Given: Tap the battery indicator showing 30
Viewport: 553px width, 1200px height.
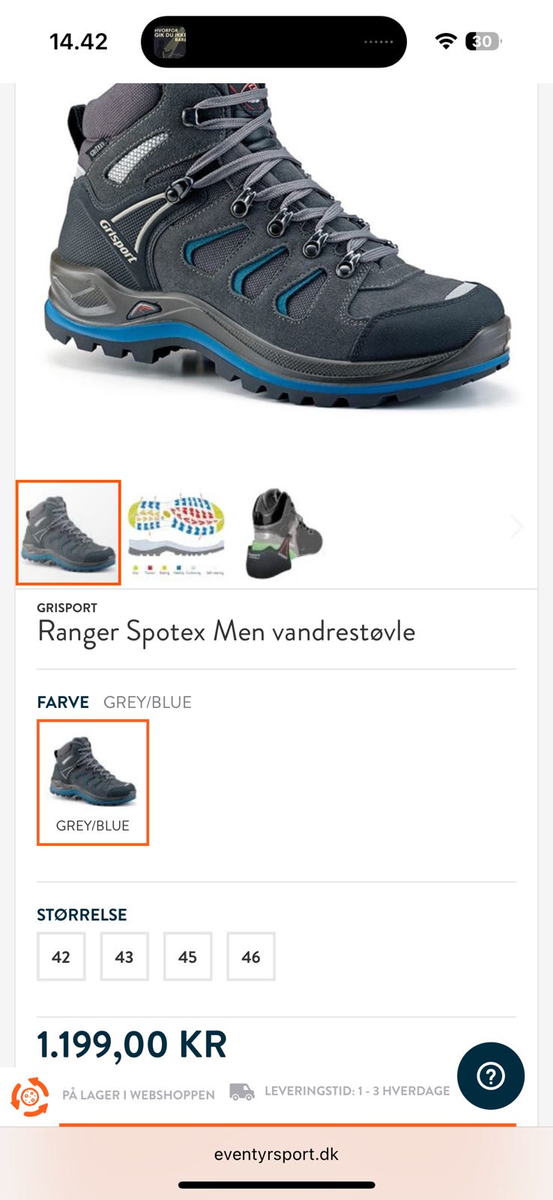Looking at the screenshot, I should pyautogui.click(x=483, y=41).
